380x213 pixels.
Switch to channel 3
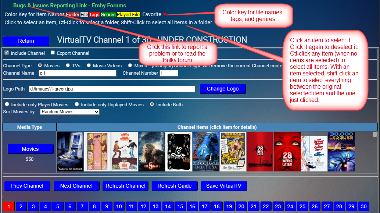(x=33, y=206)
